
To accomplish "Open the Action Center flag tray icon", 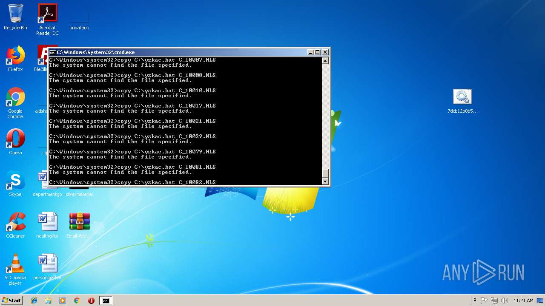I will pos(484,300).
